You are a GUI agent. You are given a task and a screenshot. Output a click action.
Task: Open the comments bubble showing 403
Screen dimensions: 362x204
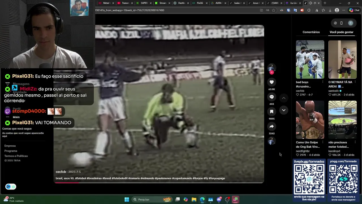coord(271,97)
